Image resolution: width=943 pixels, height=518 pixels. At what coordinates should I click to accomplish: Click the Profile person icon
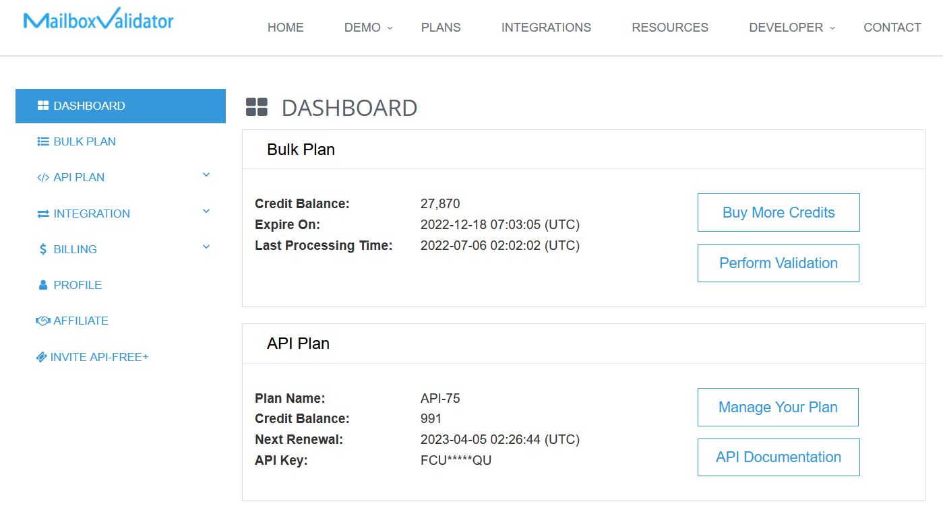click(42, 285)
